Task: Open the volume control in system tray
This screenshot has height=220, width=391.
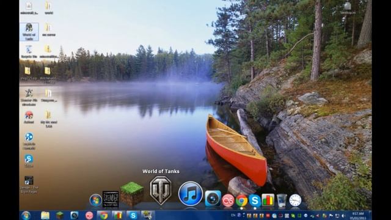Action: [343, 216]
